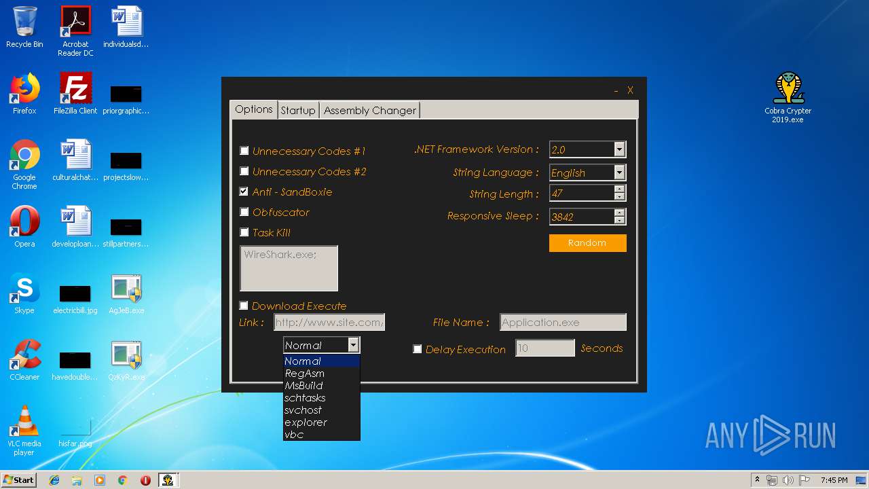
Task: Select the priorgraphic file icon
Action: point(126,98)
